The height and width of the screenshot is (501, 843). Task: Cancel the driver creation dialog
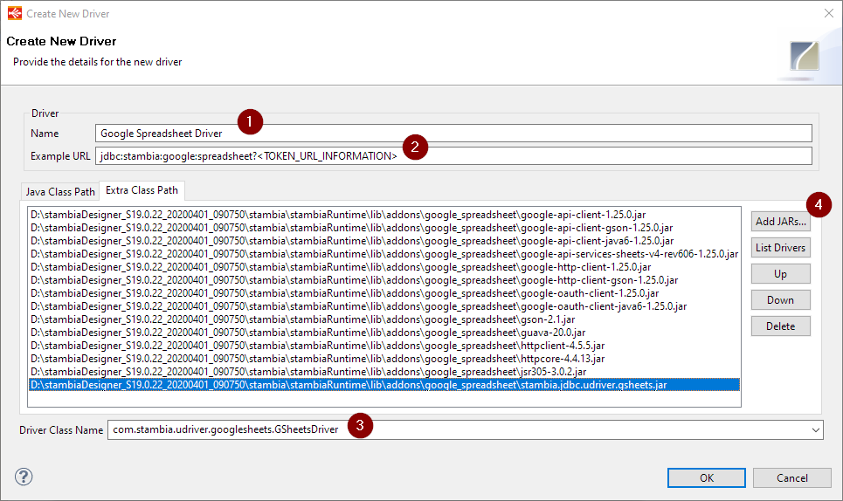click(792, 478)
